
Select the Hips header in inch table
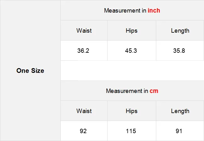click(x=132, y=30)
